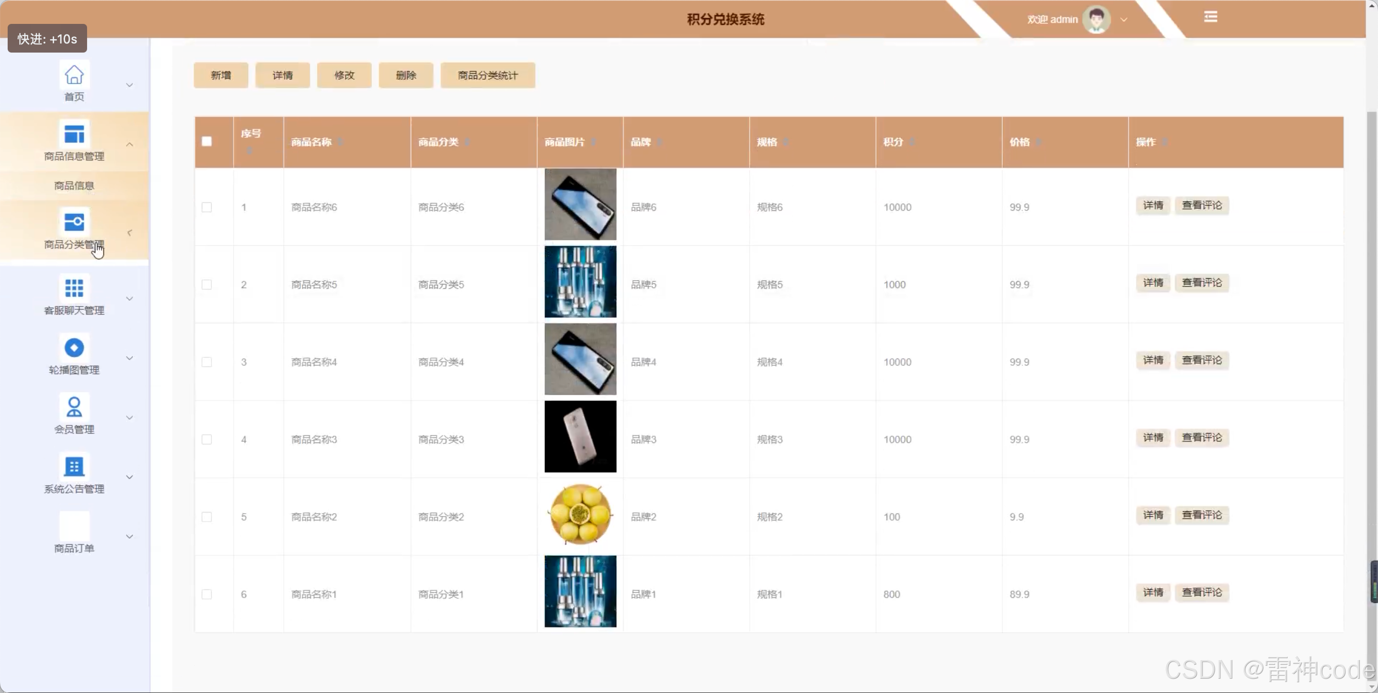Select all rows with header checkbox

tap(207, 141)
